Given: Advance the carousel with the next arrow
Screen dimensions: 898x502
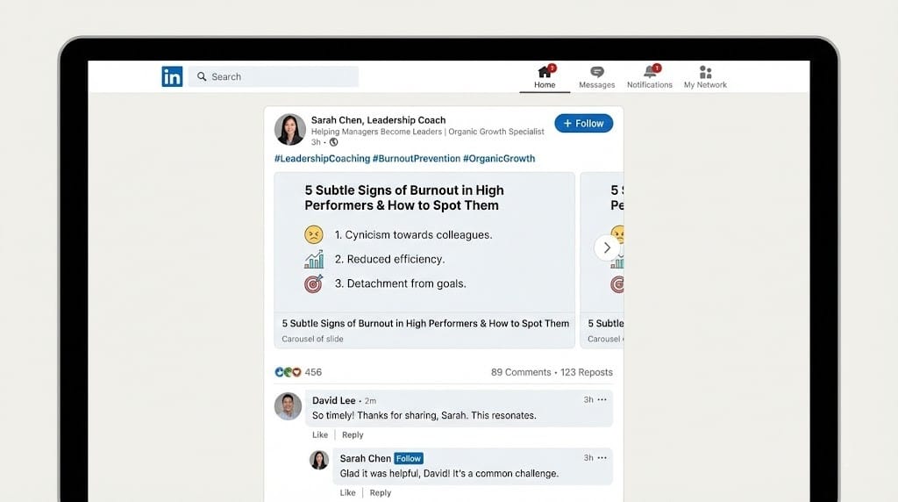Looking at the screenshot, I should 607,247.
